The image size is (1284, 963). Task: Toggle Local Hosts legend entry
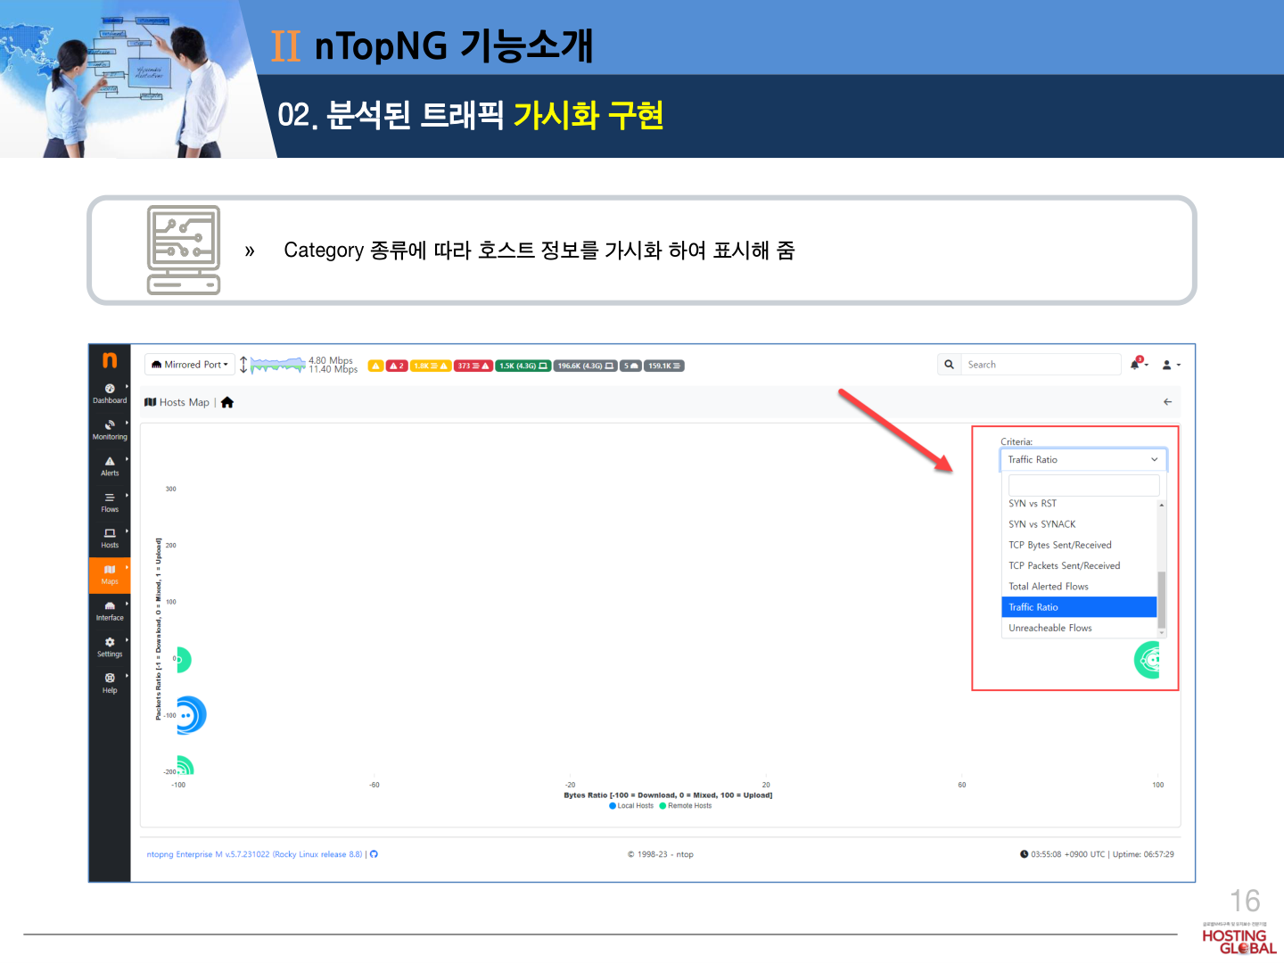pos(631,806)
